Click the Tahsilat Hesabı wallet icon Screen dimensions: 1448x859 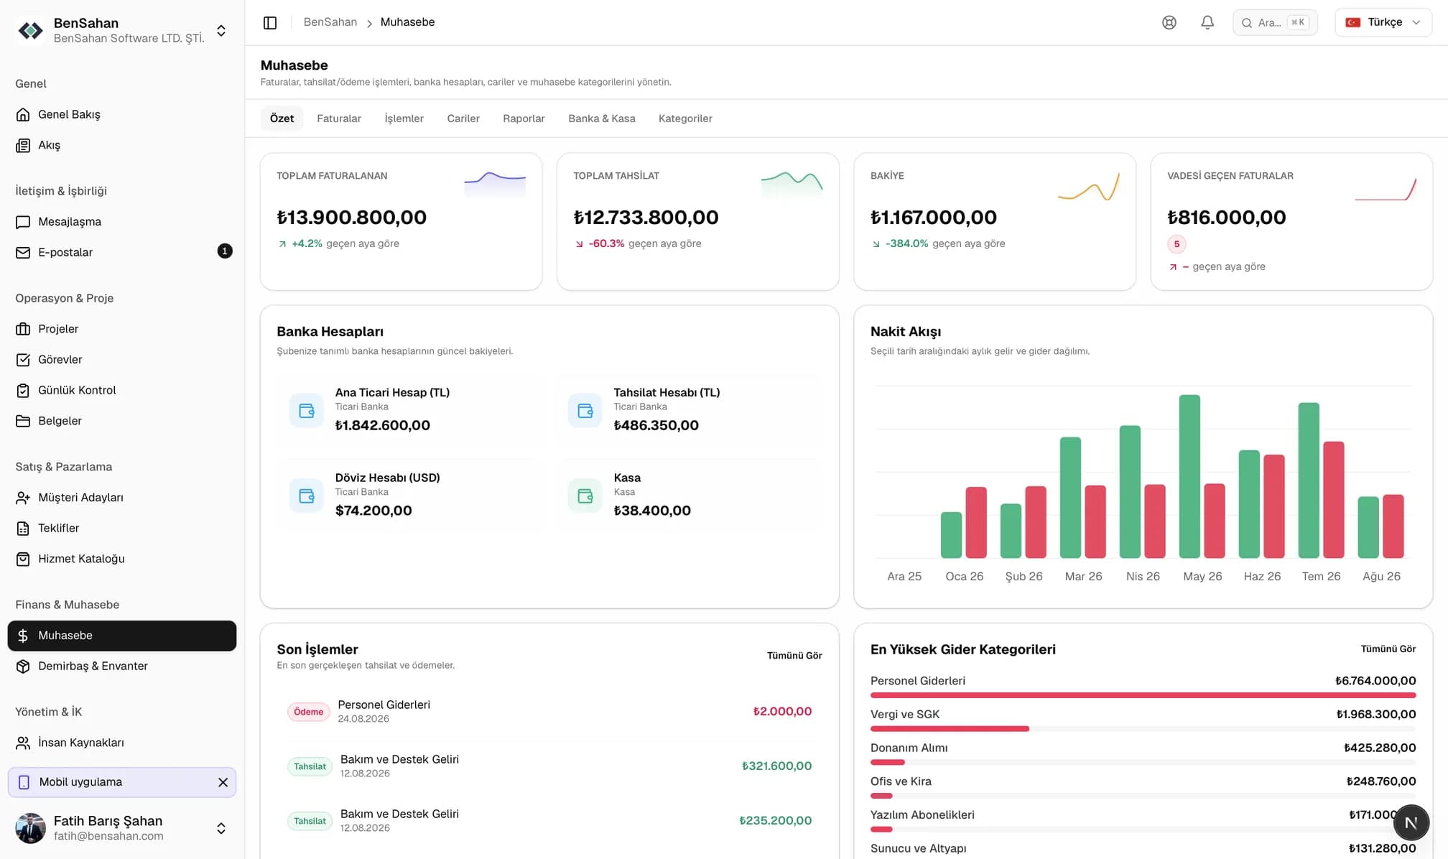[585, 411]
